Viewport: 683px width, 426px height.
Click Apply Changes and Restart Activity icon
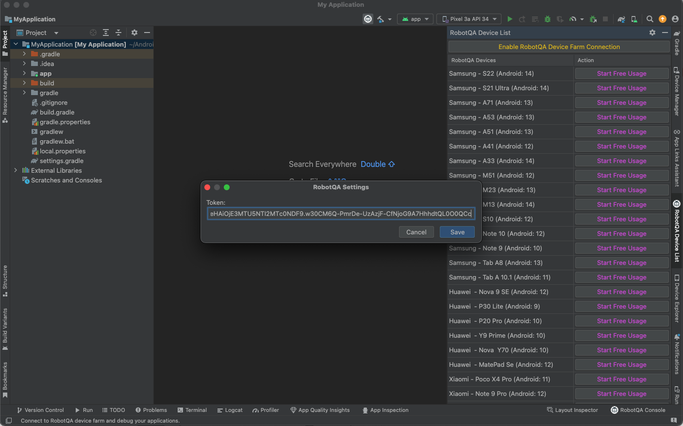pyautogui.click(x=522, y=19)
